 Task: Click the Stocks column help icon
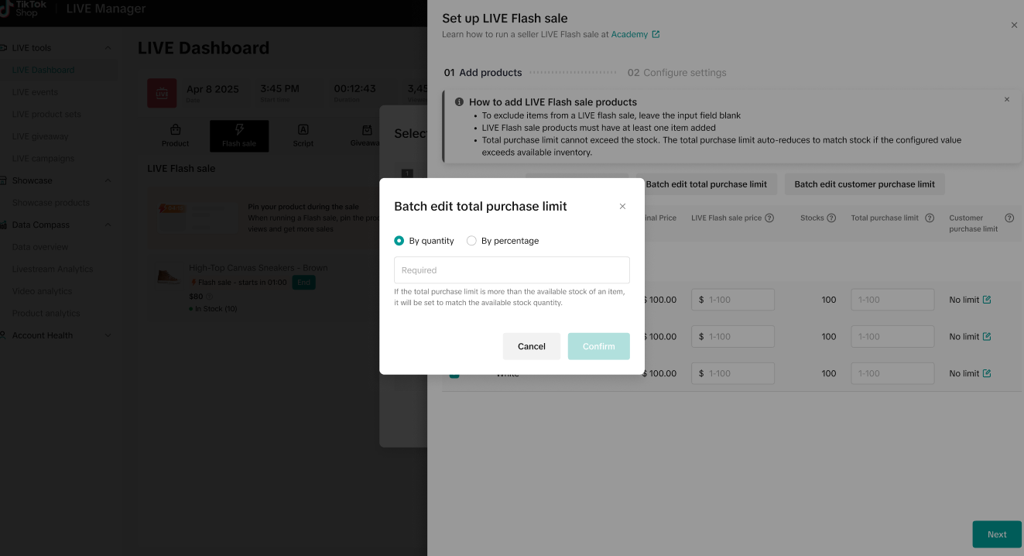[831, 218]
